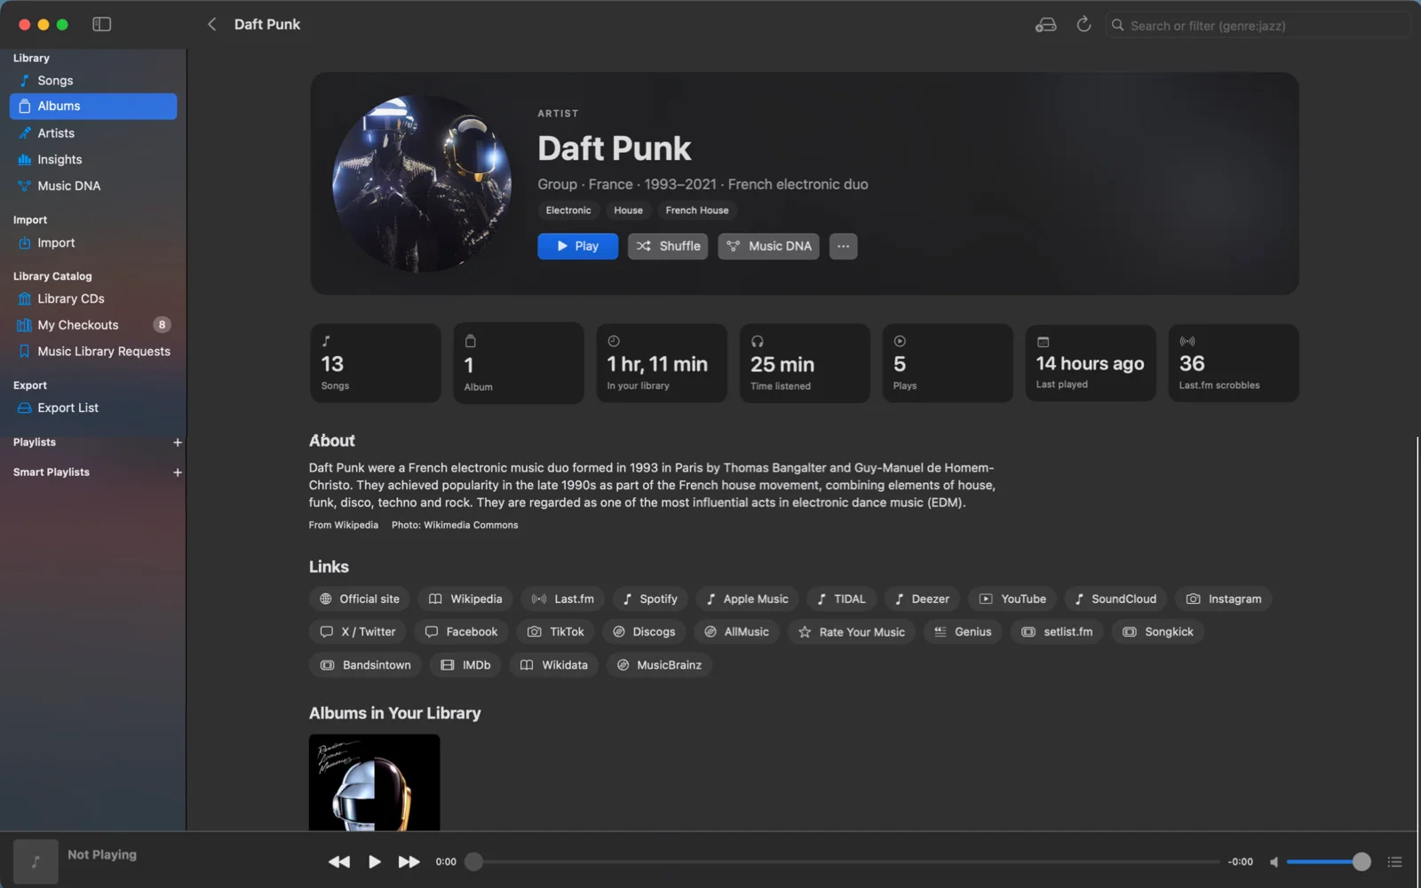
Task: Select the French House genre tag
Action: [697, 210]
